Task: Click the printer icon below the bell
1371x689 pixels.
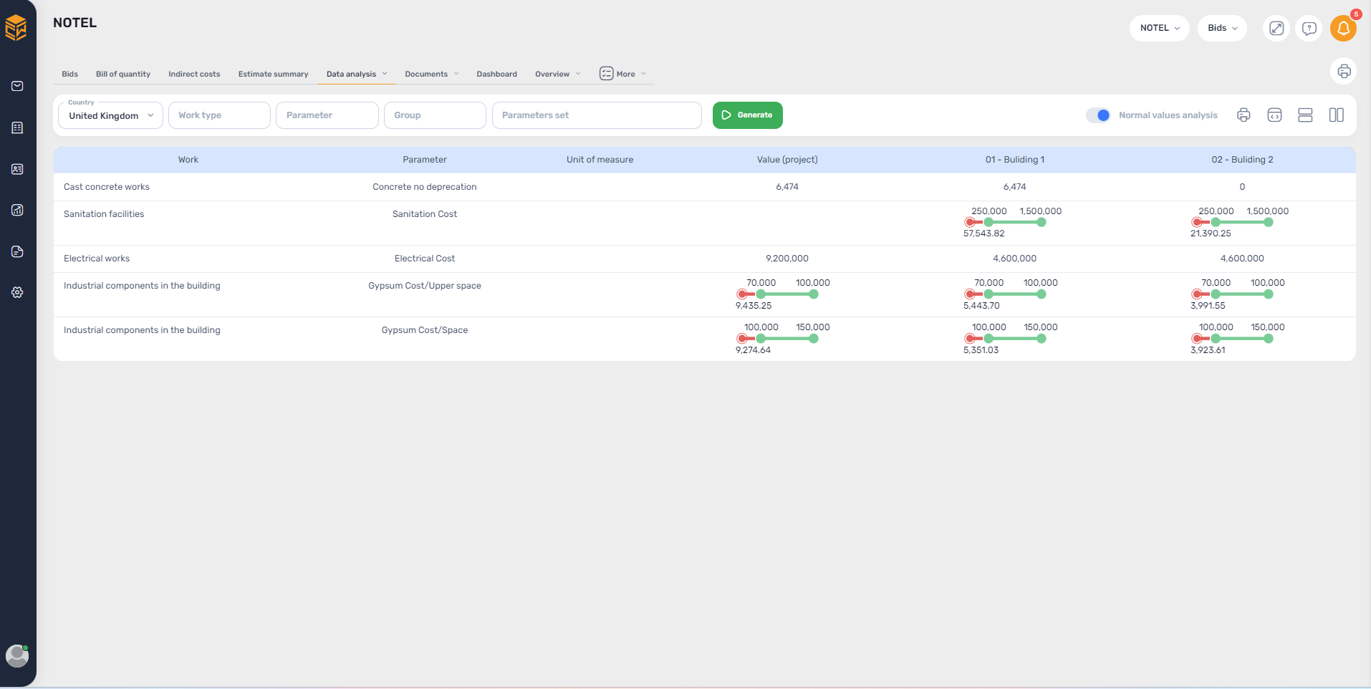Action: (x=1344, y=71)
